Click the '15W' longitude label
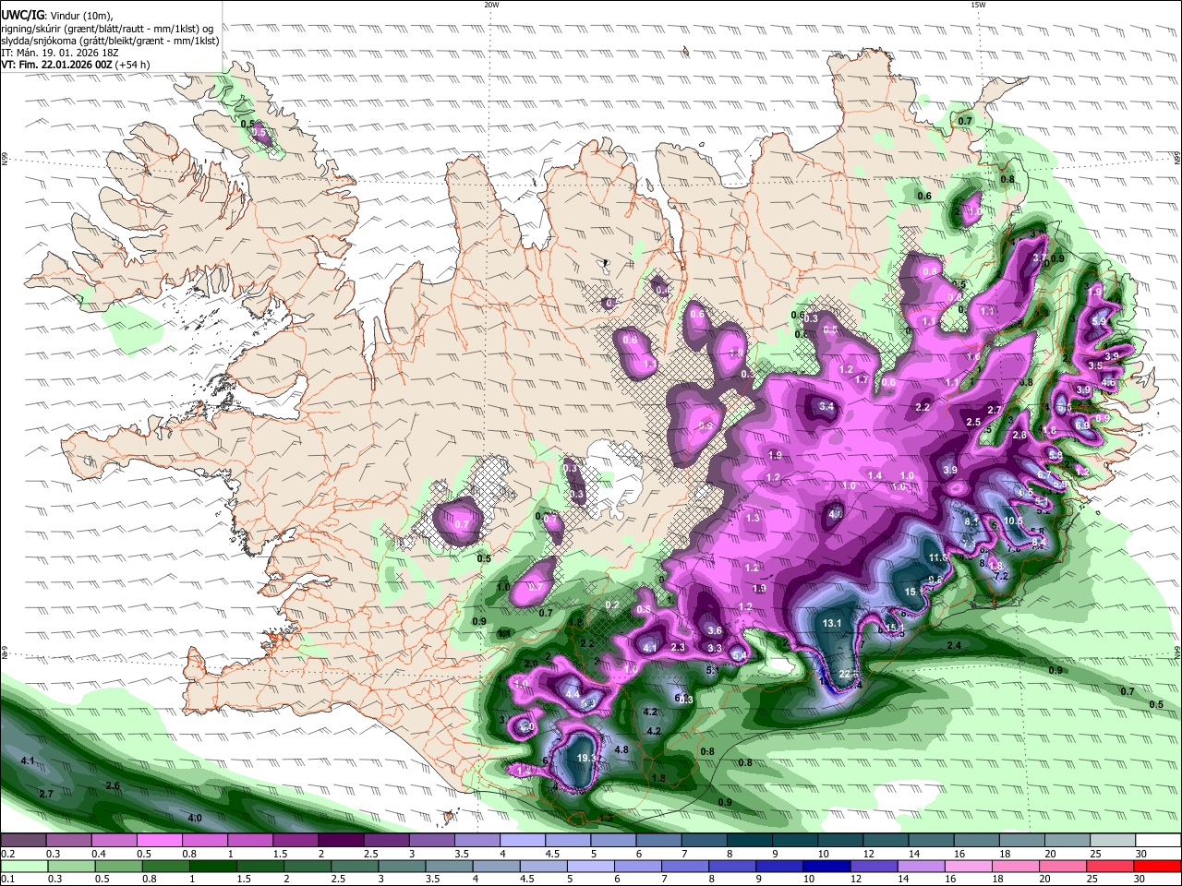This screenshot has width=1182, height=886. 978,5
